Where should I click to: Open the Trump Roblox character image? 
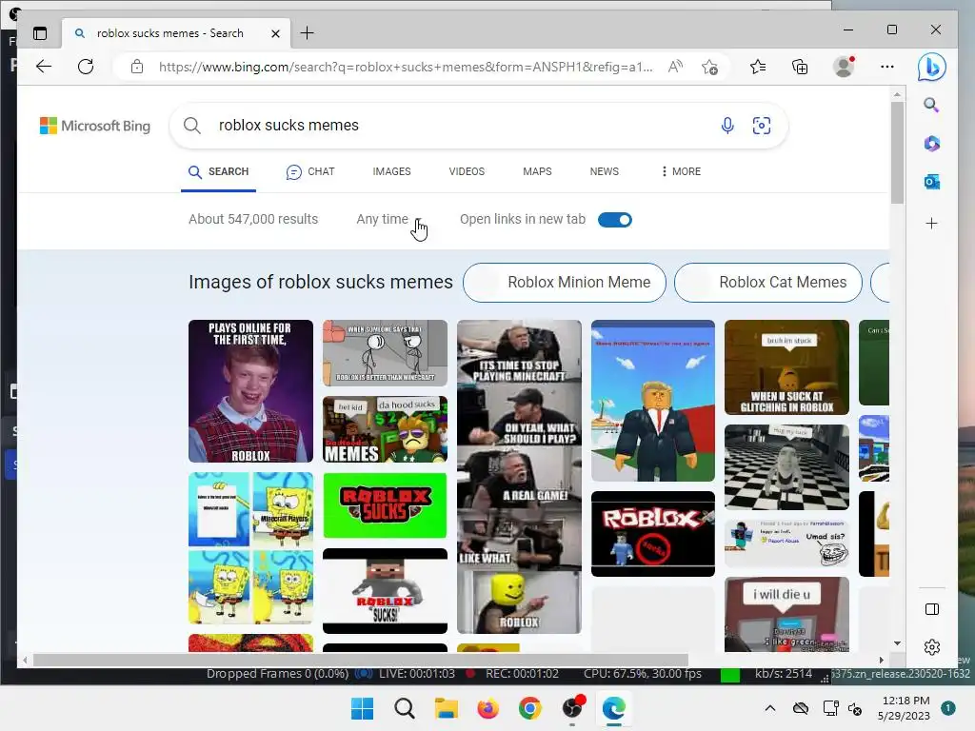point(653,401)
